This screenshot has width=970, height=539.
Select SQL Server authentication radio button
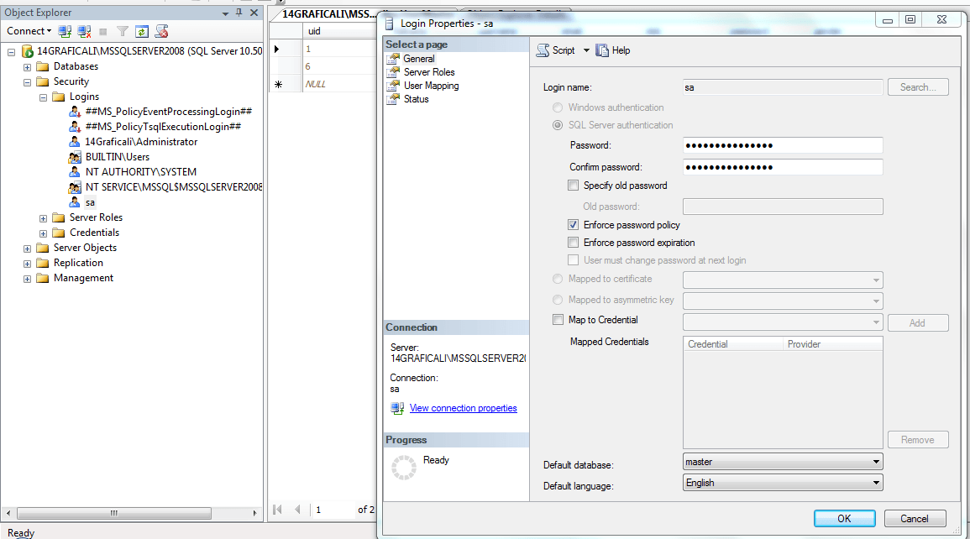(x=558, y=125)
